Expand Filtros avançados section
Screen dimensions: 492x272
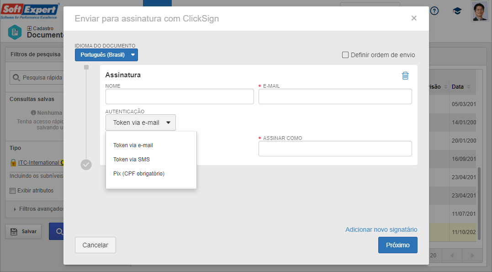coord(39,209)
